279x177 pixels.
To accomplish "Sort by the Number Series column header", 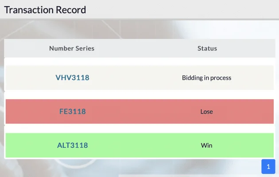I will pos(72,48).
